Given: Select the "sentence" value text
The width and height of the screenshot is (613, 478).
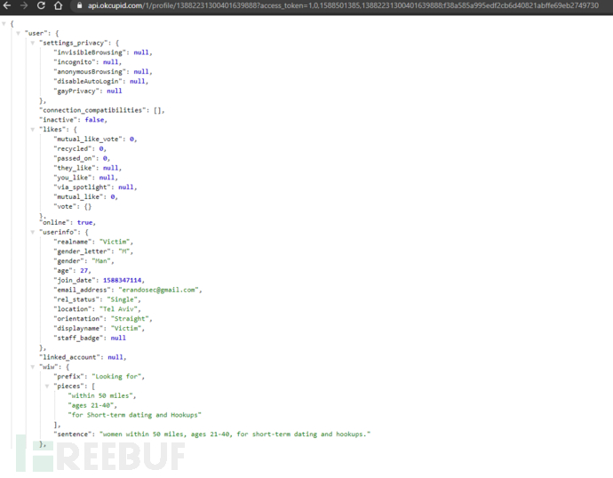Looking at the screenshot, I should [235, 434].
